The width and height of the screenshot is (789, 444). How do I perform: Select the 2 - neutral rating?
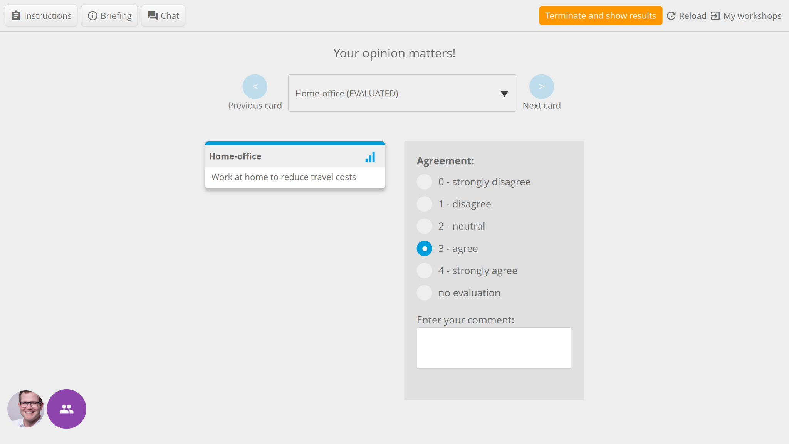click(424, 226)
